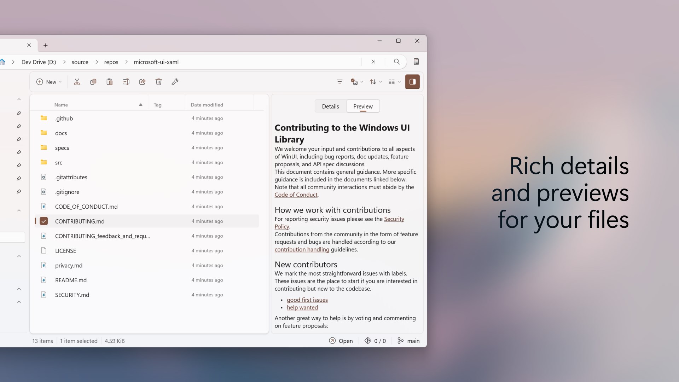This screenshot has height=382, width=679.
Task: Select the Cut tool in the toolbar
Action: pyautogui.click(x=77, y=82)
